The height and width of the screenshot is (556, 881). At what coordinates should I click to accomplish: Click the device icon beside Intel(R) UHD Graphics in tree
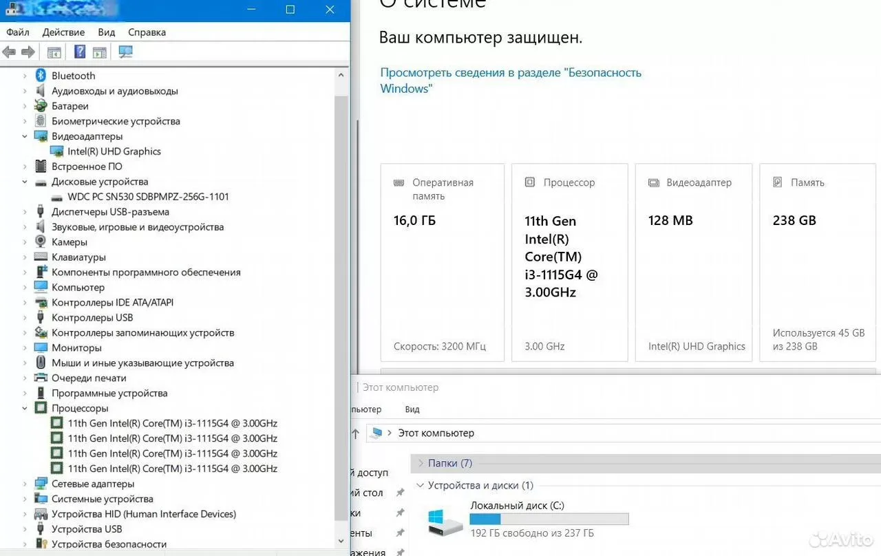click(x=57, y=151)
